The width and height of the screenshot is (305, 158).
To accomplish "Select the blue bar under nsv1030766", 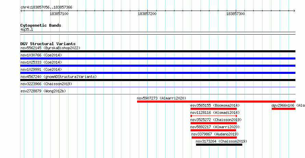I will tap(158, 58).
